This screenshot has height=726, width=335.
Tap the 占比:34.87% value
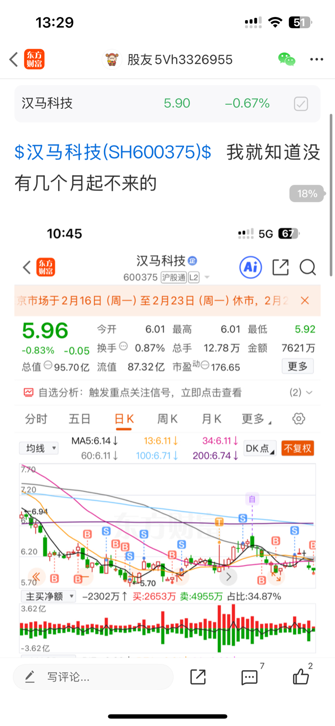[x=254, y=596]
